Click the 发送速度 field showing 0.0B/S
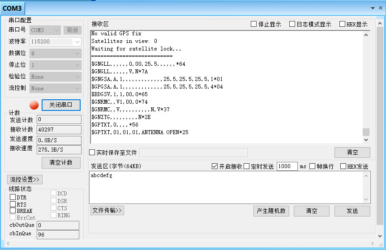Image resolution: width=386 pixels, height=250 pixels. point(59,140)
